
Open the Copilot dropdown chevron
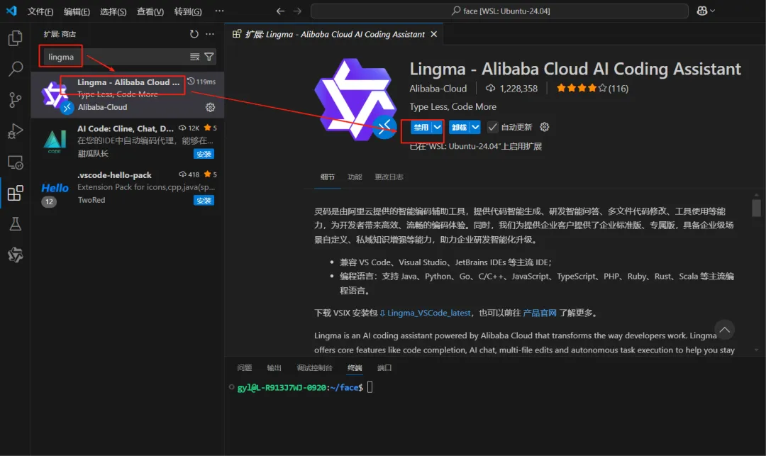(x=712, y=11)
